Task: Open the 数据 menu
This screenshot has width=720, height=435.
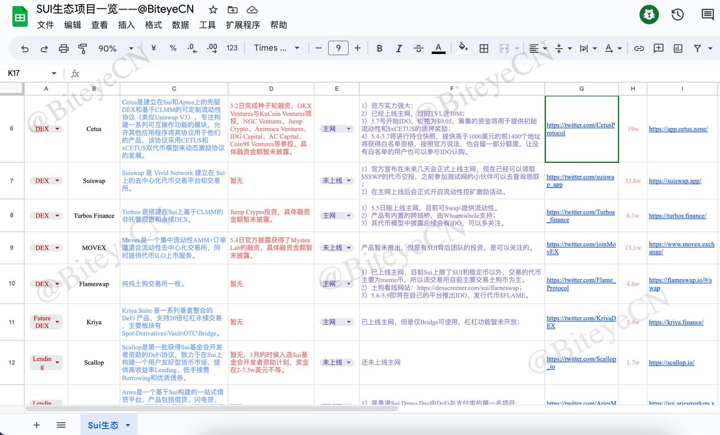Action: pos(181,25)
